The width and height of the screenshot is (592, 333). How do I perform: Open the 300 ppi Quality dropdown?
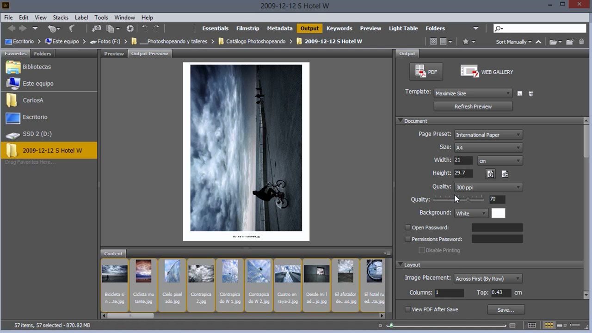coord(488,187)
